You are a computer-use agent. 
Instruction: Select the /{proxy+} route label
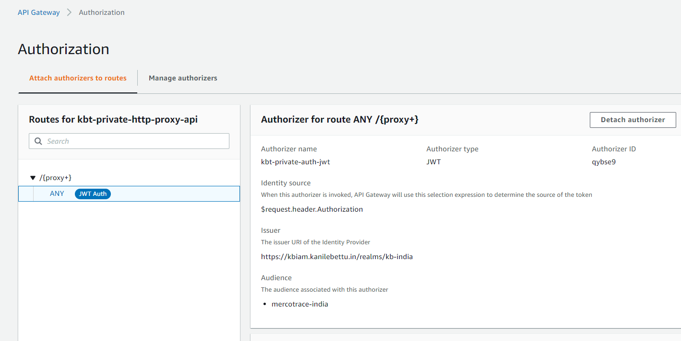56,178
